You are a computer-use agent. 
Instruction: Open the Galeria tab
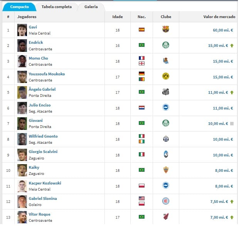(91, 7)
